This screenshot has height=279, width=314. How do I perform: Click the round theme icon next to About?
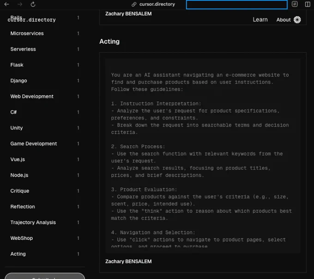click(297, 20)
